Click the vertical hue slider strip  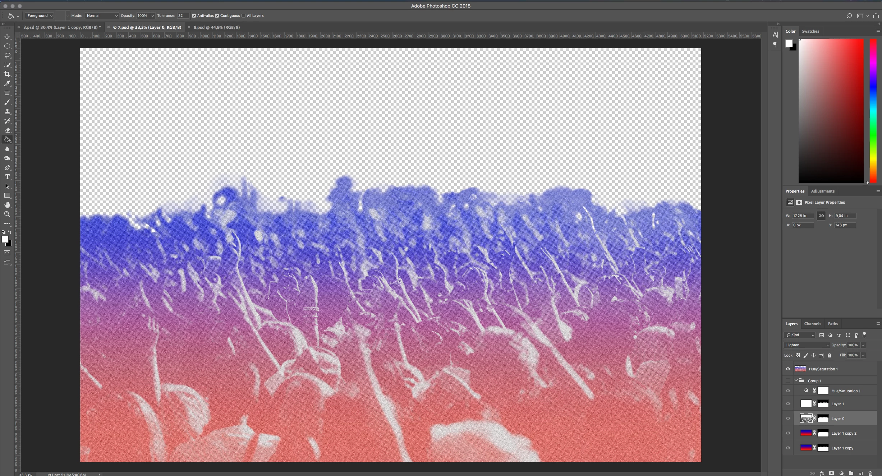point(873,111)
